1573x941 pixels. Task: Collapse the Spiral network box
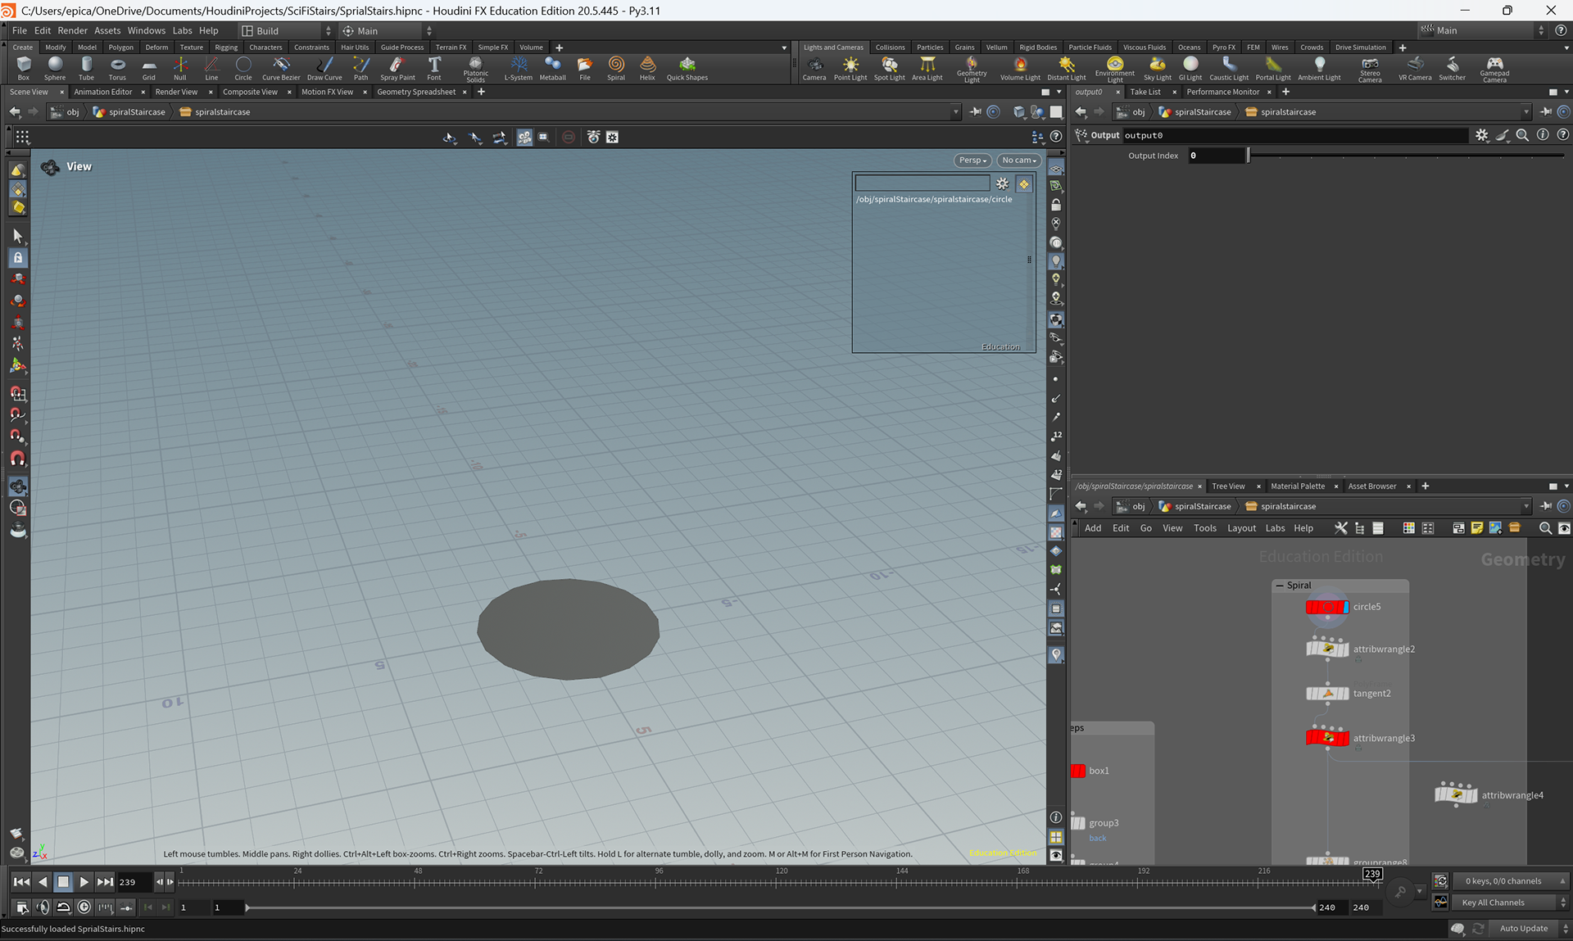[x=1280, y=586]
